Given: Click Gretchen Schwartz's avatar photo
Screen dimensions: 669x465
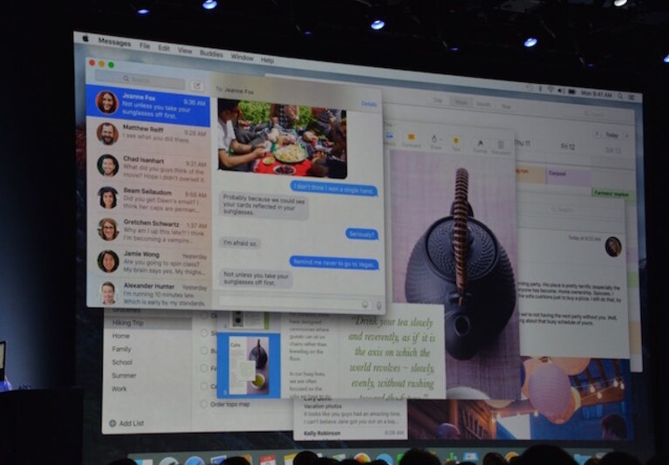Looking at the screenshot, I should pos(108,229).
